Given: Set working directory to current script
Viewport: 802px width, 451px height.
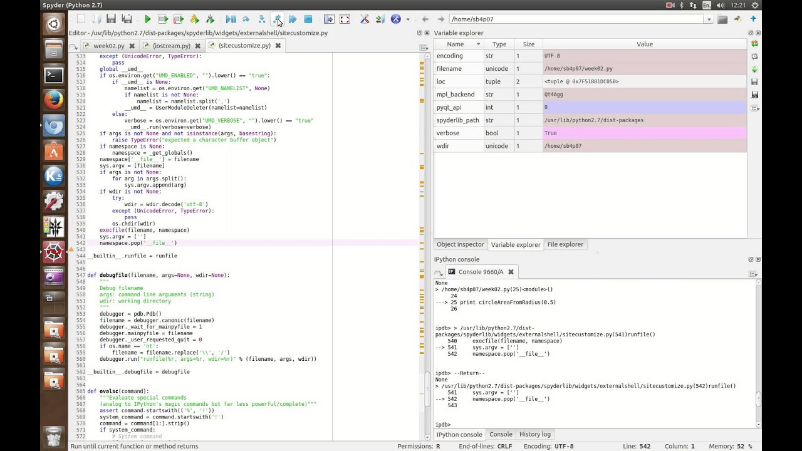Looking at the screenshot, I should point(738,19).
